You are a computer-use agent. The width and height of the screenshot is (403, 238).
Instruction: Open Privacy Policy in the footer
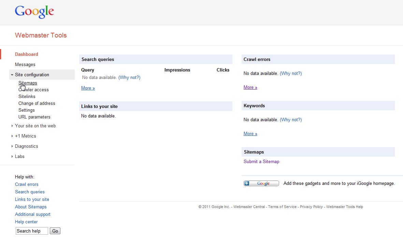(311, 207)
